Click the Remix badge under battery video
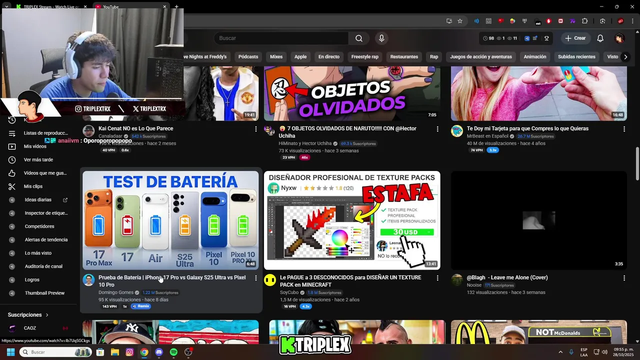The width and height of the screenshot is (640, 360). (x=141, y=306)
